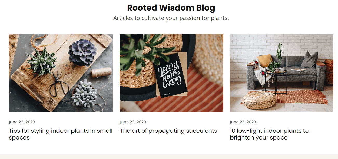Click the date under the succulent tray image
The width and height of the screenshot is (338, 159).
22,122
